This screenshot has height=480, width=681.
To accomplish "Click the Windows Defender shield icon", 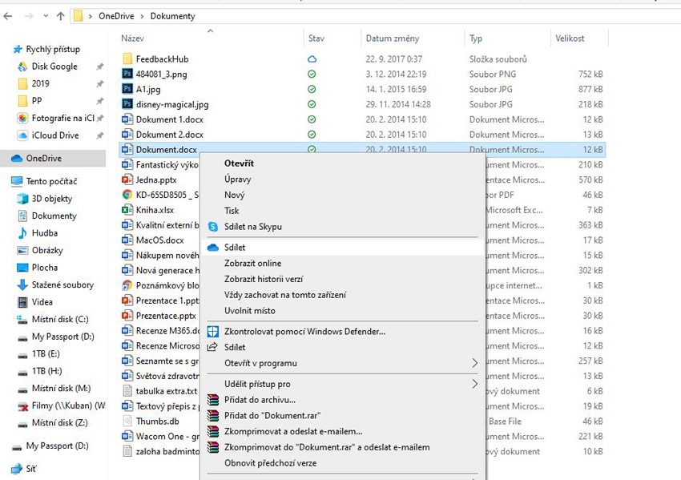I will 212,330.
